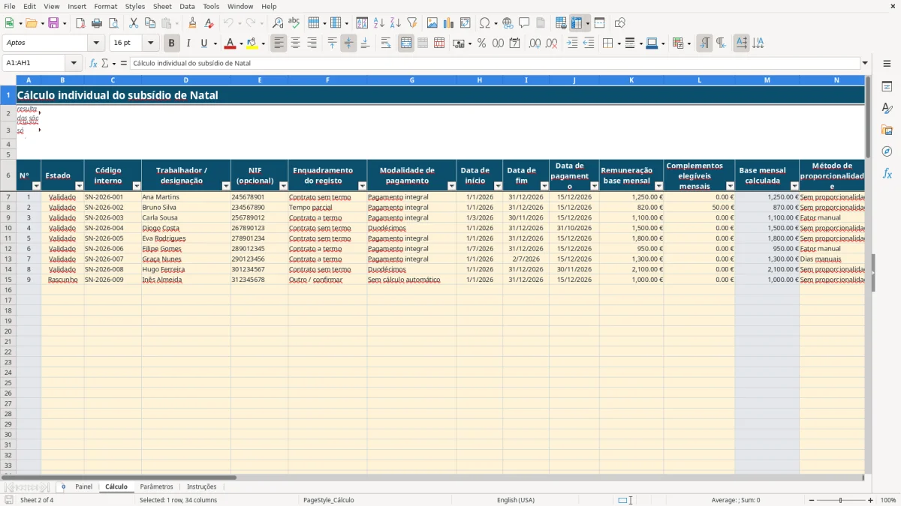Viewport: 901px width, 506px height.
Task: Click zoom in plus button
Action: click(870, 500)
